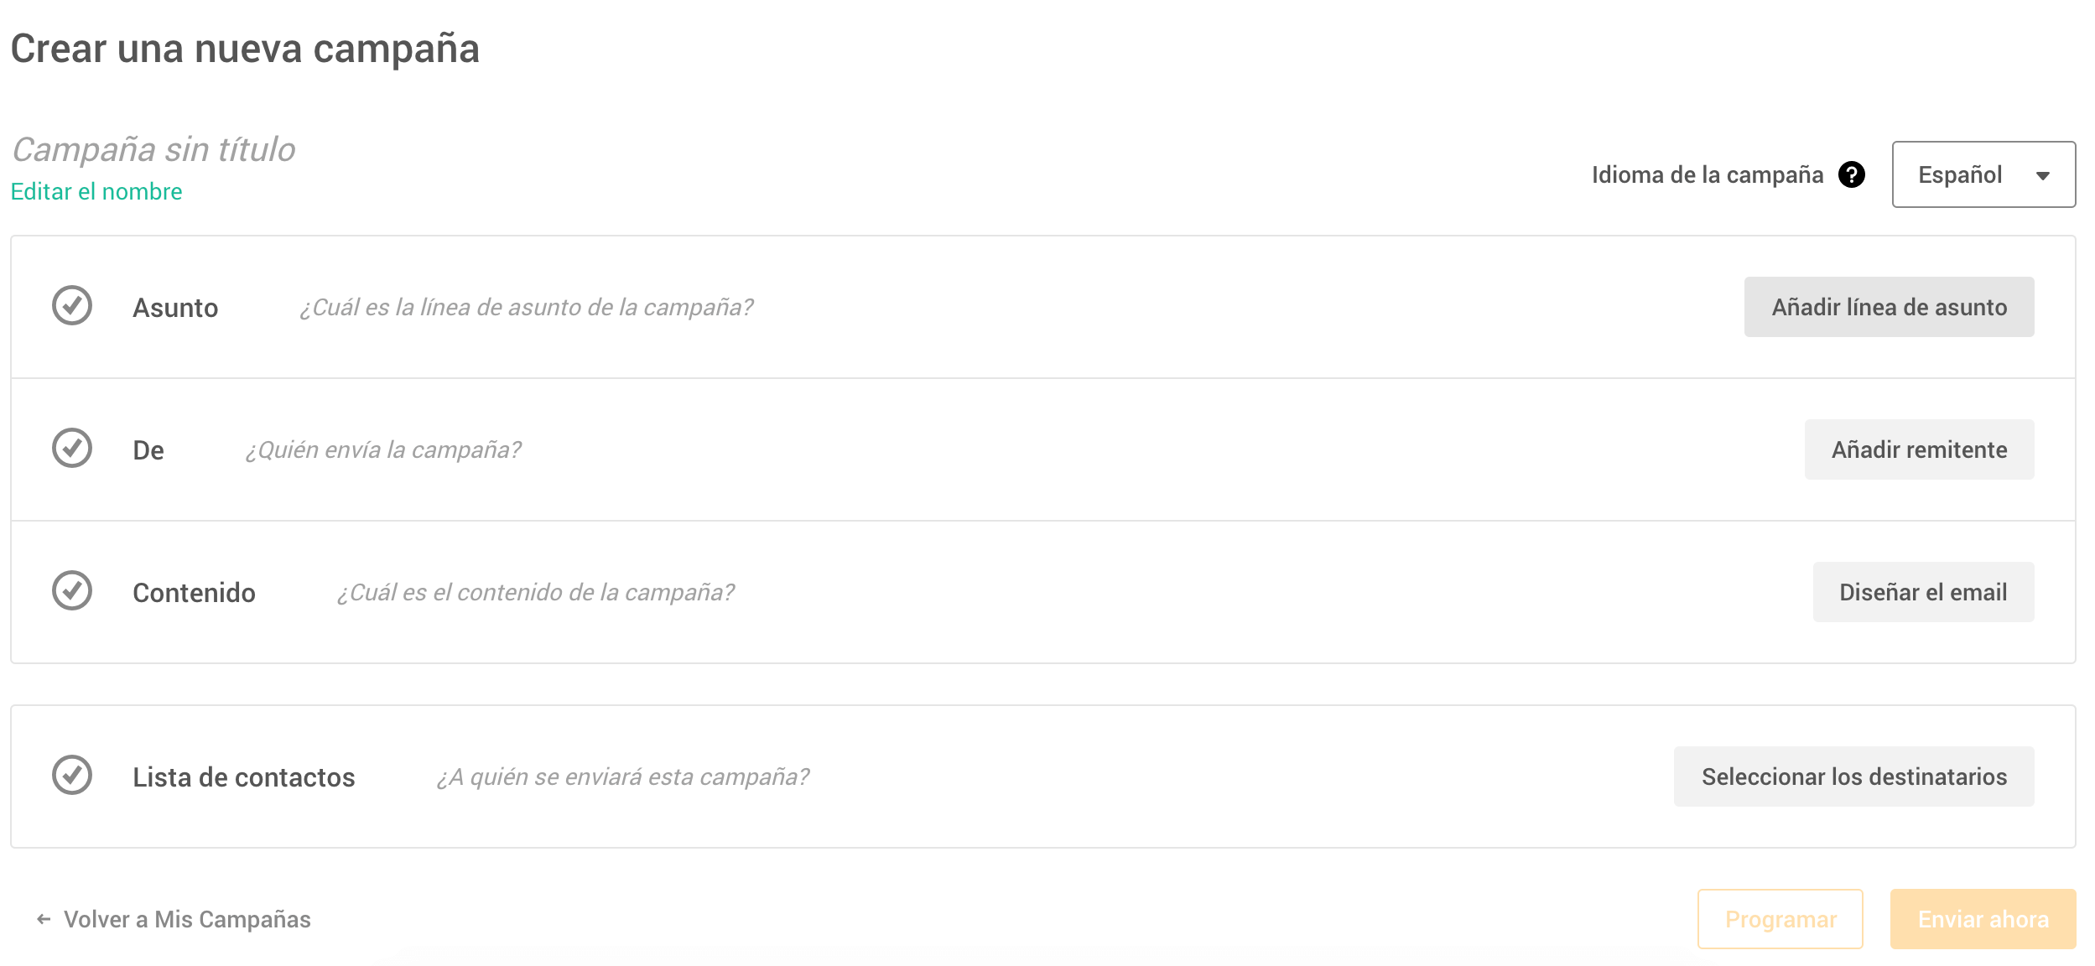Open the Español language selector

(1983, 174)
